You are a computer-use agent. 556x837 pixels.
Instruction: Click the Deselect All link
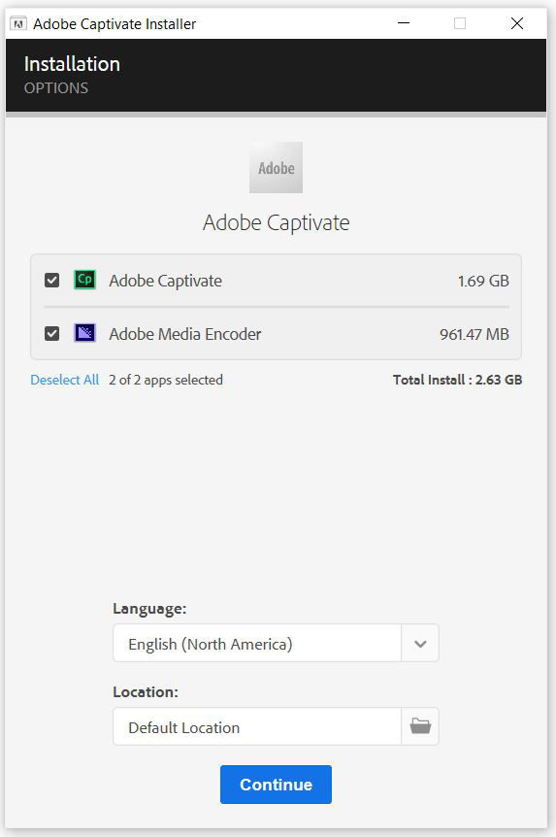[65, 380]
